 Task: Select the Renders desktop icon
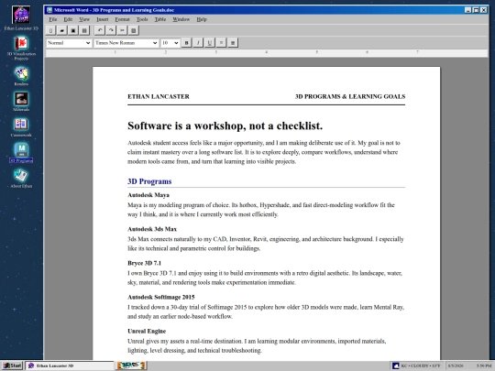click(21, 76)
